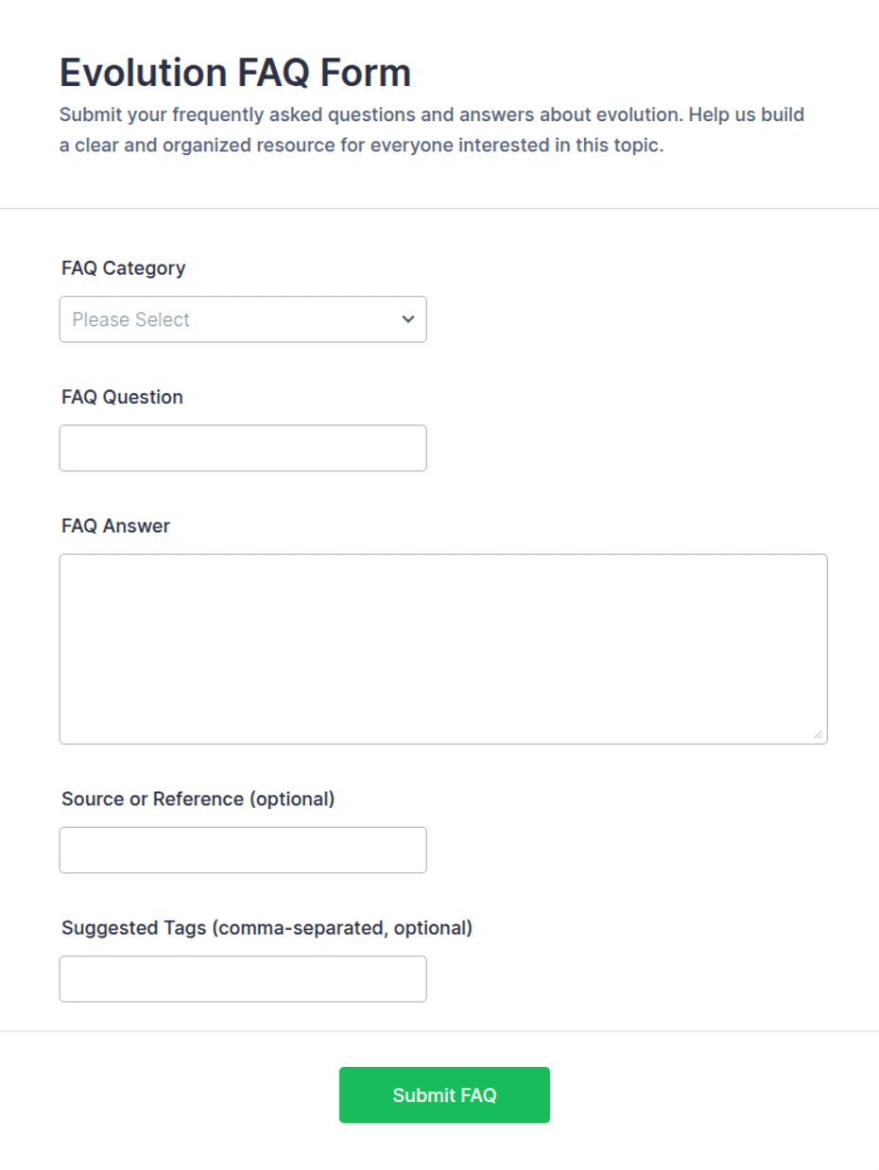
Task: Click the divider line under the header
Action: tap(439, 208)
